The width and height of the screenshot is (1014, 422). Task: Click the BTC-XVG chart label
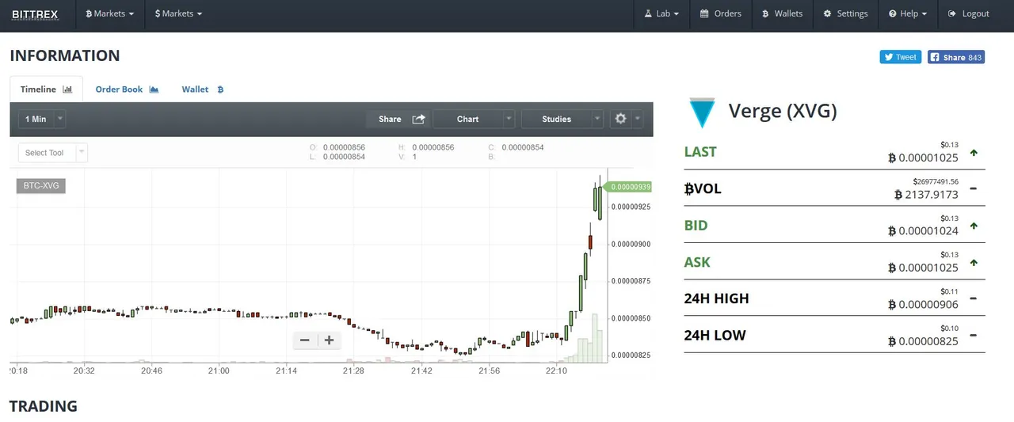click(x=42, y=186)
